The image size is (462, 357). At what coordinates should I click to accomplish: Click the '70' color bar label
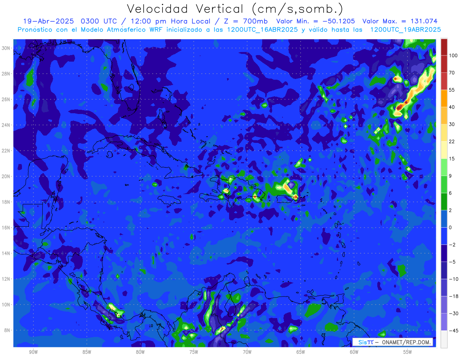coord(452,73)
